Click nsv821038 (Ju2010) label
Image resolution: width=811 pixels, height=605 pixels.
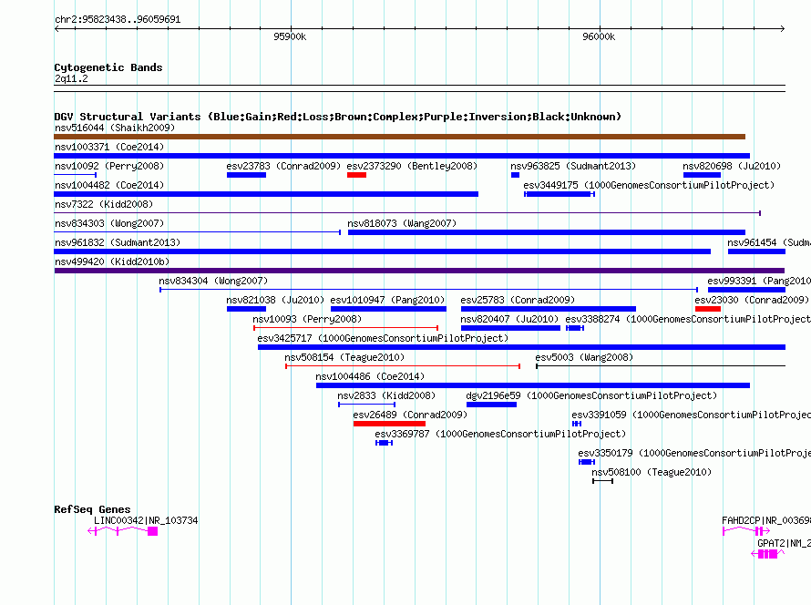click(275, 300)
